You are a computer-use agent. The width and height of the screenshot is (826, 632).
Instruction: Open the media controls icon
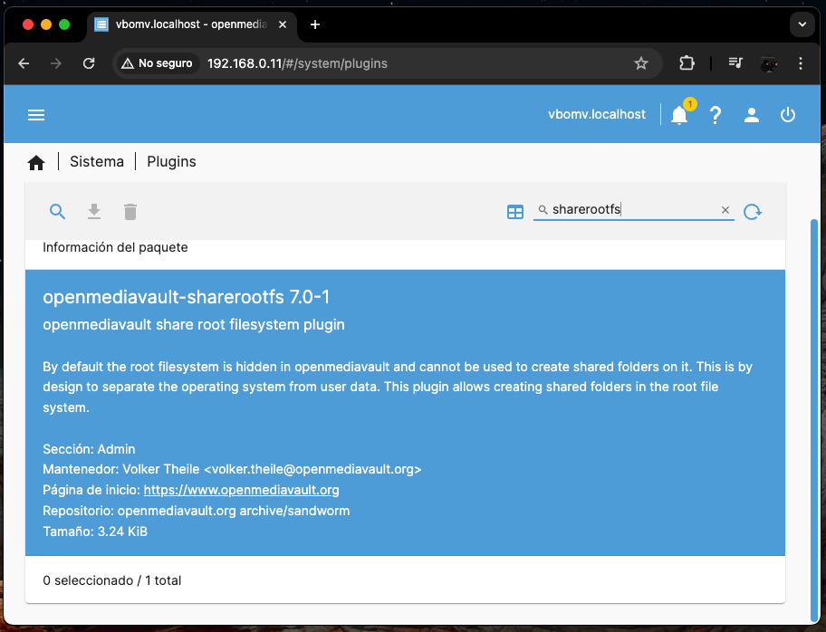735,63
